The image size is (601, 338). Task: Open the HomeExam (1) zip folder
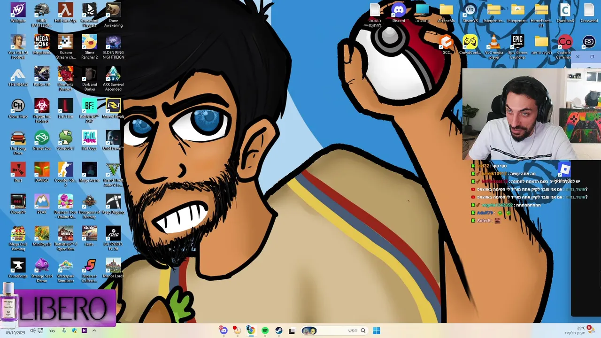point(541,15)
